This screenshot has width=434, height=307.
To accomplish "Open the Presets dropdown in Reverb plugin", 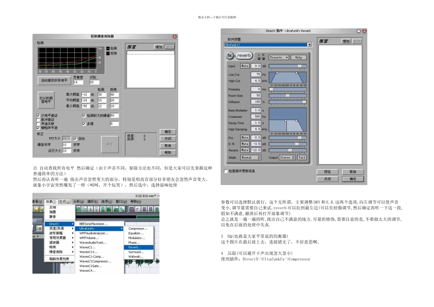I will [x=279, y=57].
